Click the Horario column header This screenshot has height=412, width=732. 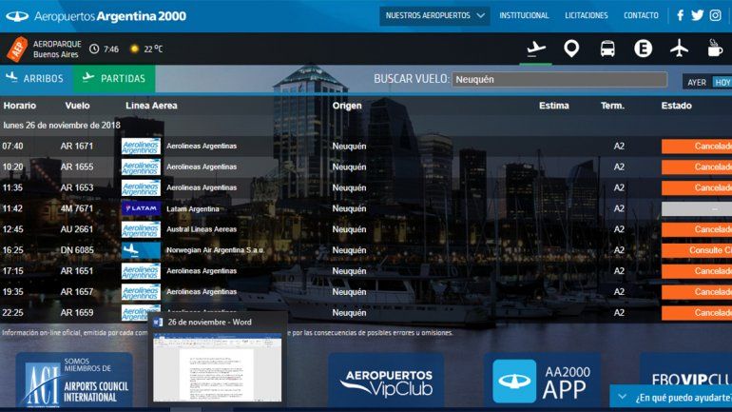pos(20,106)
